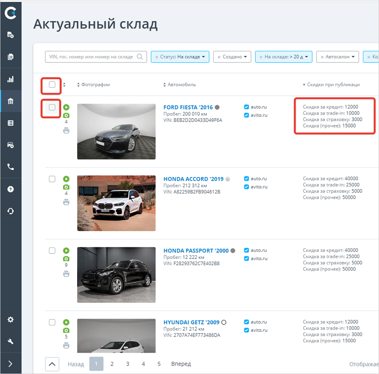Open the settings gear sidebar icon
The height and width of the screenshot is (374, 379).
click(10, 320)
